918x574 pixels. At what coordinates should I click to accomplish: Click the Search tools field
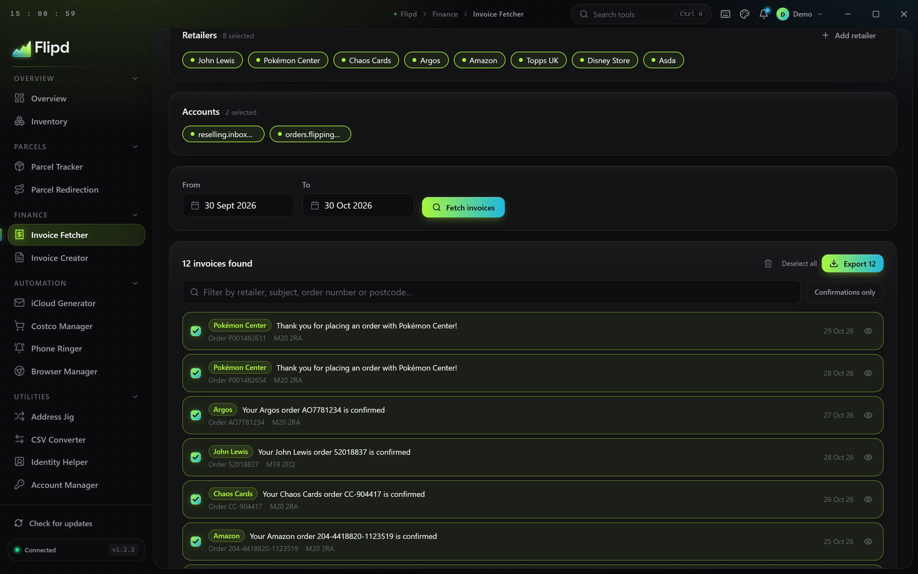[641, 14]
